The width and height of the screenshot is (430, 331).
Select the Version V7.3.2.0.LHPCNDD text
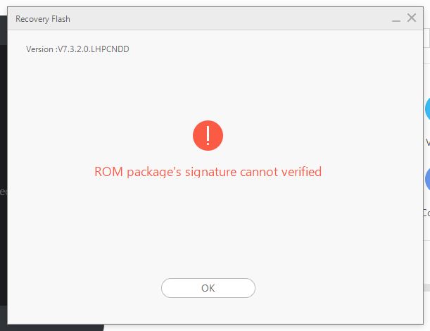click(x=77, y=49)
